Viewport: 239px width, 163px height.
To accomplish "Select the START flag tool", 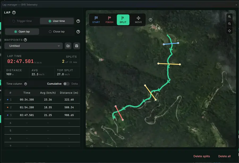I will pyautogui.click(x=96, y=20).
